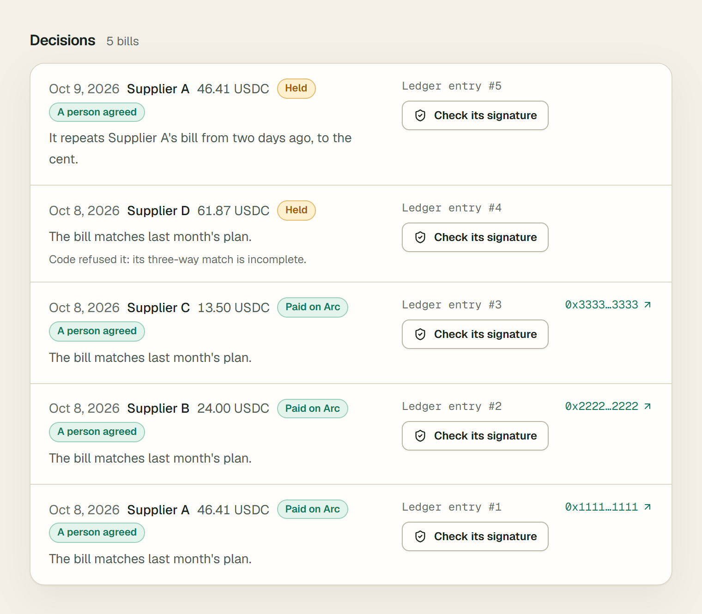Verify signature of Ledger entry #3
This screenshot has width=702, height=614.
pos(475,334)
